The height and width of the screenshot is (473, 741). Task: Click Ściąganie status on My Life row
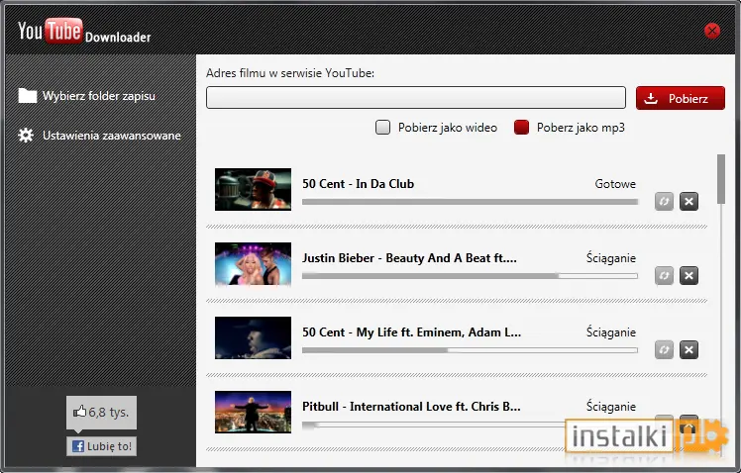611,332
